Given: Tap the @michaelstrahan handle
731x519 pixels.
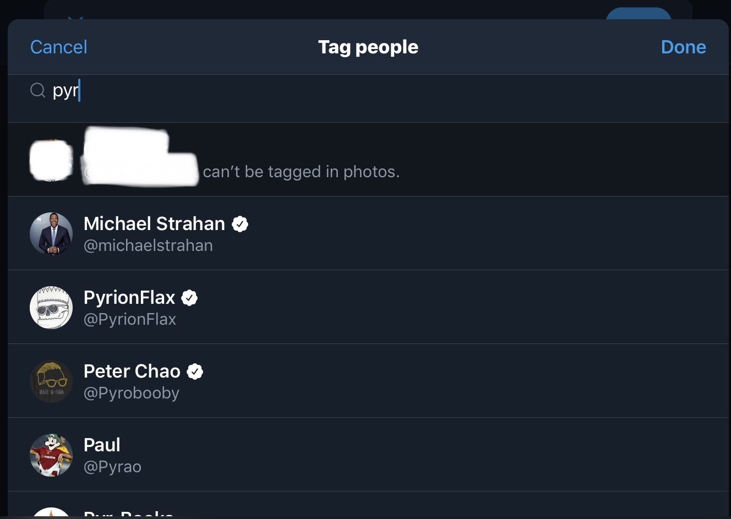Looking at the screenshot, I should tap(148, 245).
